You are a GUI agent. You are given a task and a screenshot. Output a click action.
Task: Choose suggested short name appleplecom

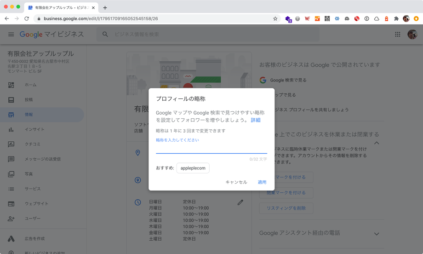click(x=193, y=168)
